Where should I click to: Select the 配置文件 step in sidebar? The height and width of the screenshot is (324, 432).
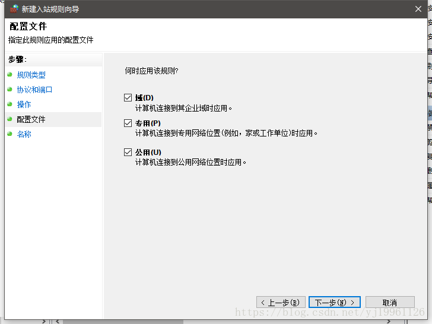tap(31, 119)
